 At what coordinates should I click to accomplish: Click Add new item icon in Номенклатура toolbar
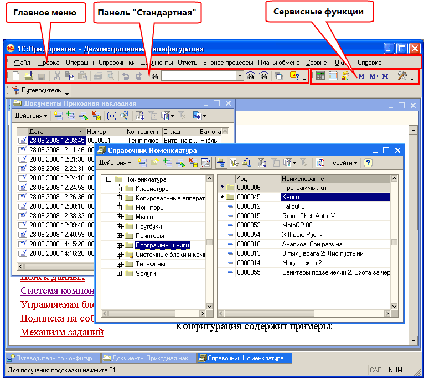142,163
